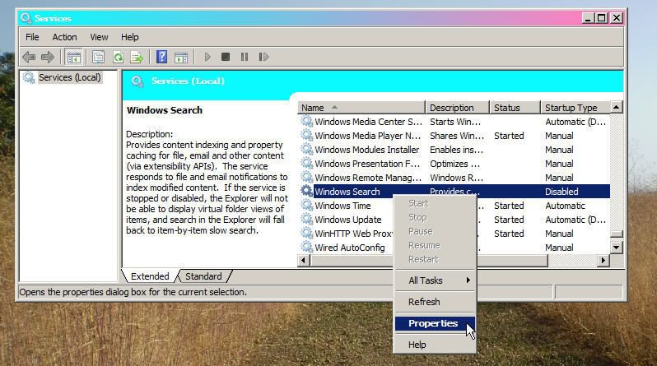The height and width of the screenshot is (366, 657).
Task: Choose Properties from the context menu
Action: point(435,323)
